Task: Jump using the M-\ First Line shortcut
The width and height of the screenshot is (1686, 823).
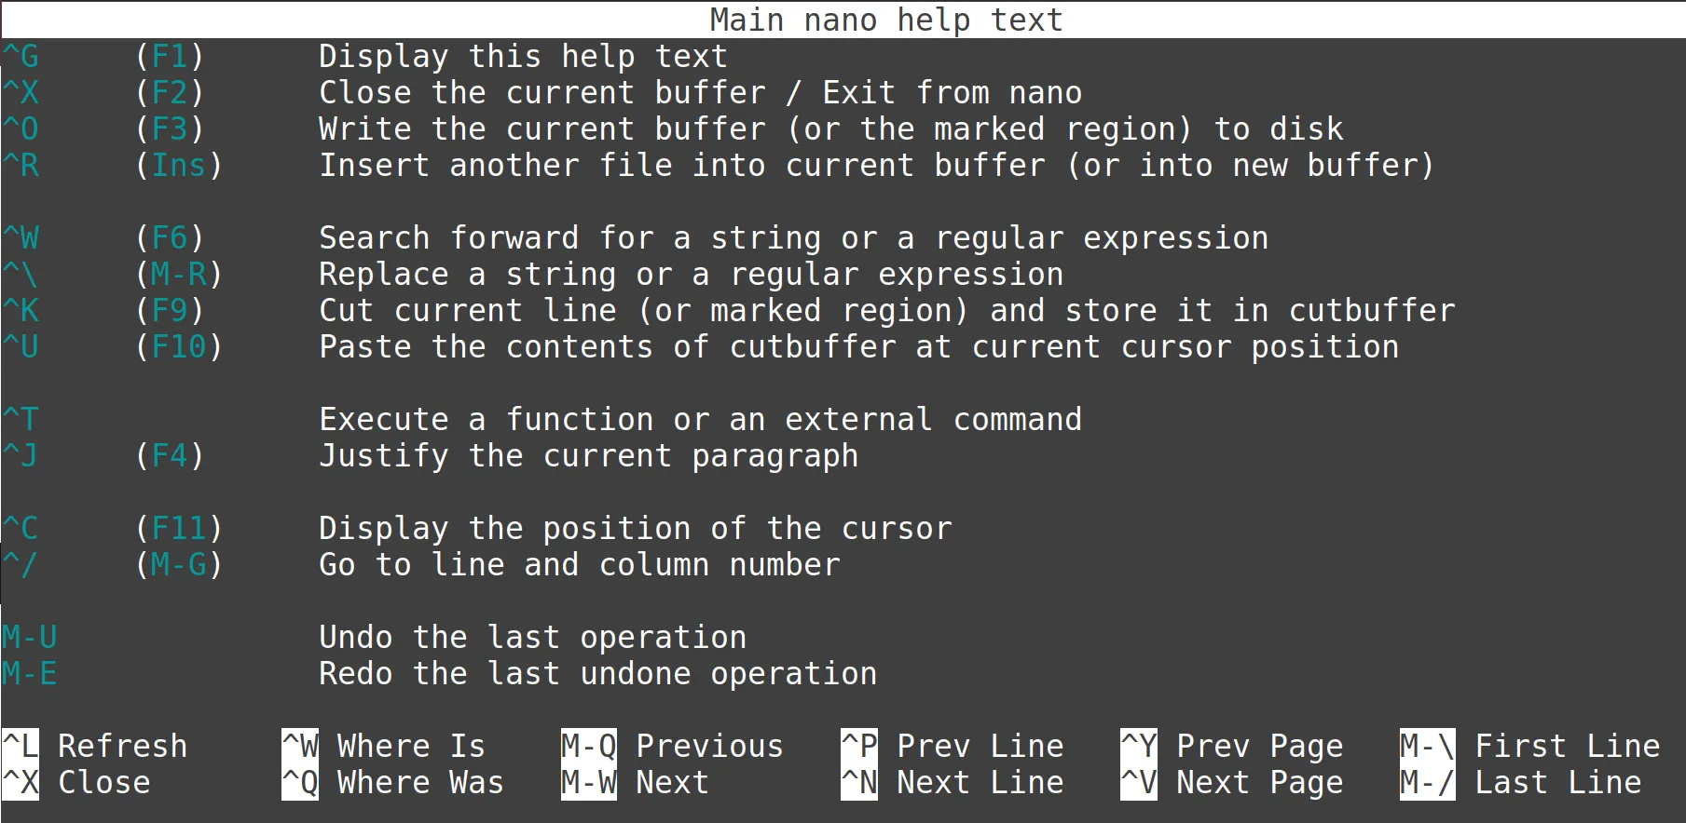Action: pyautogui.click(x=1529, y=747)
